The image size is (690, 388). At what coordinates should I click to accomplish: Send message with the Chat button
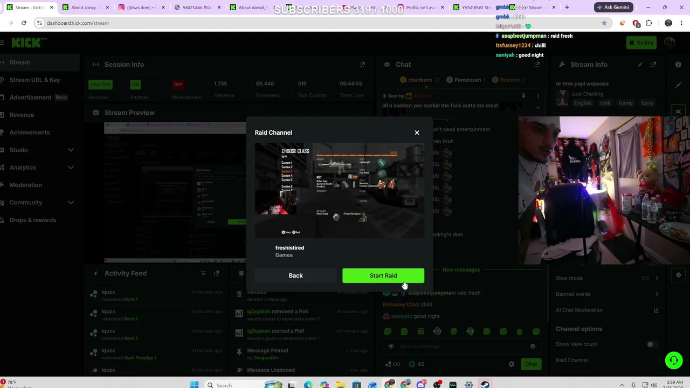(531, 364)
